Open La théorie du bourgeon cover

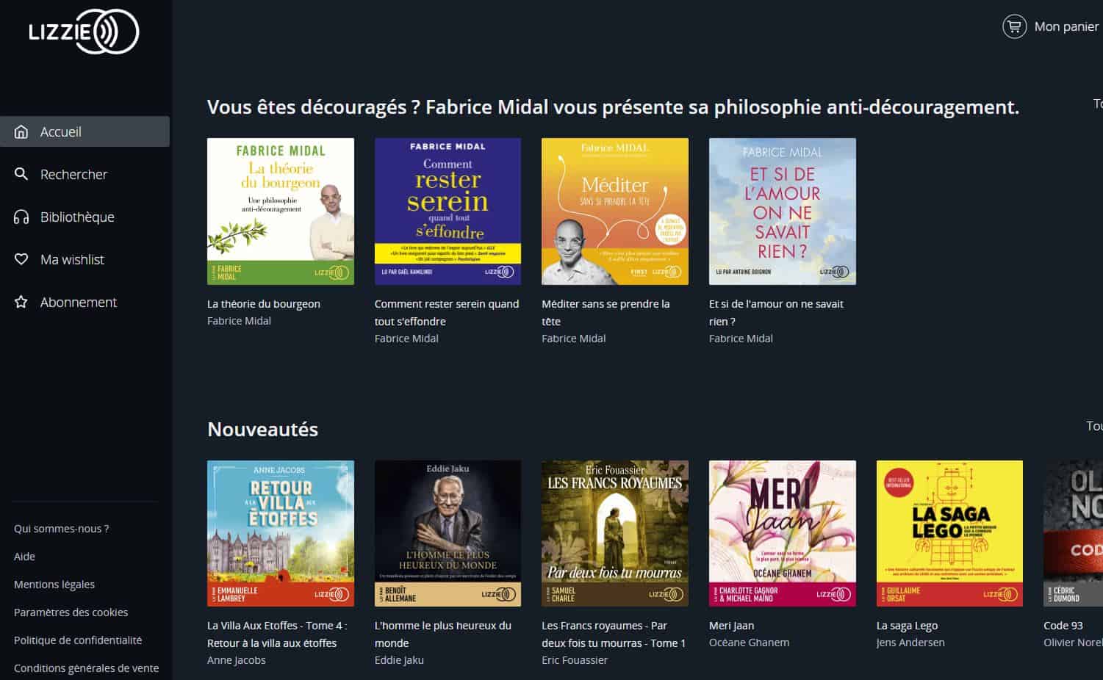pos(281,211)
